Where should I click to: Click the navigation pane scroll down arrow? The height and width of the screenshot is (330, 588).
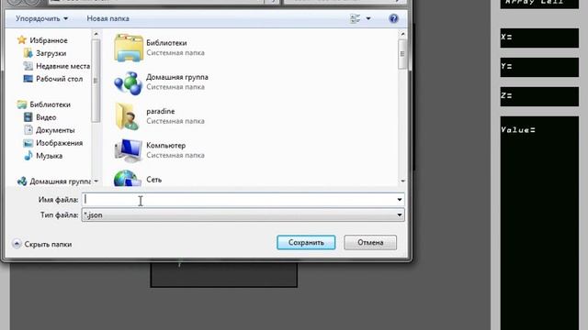pos(96,181)
